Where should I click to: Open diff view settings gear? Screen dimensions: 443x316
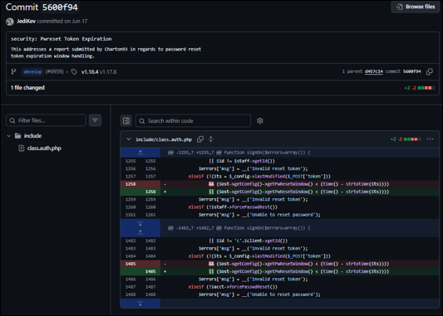(260, 120)
